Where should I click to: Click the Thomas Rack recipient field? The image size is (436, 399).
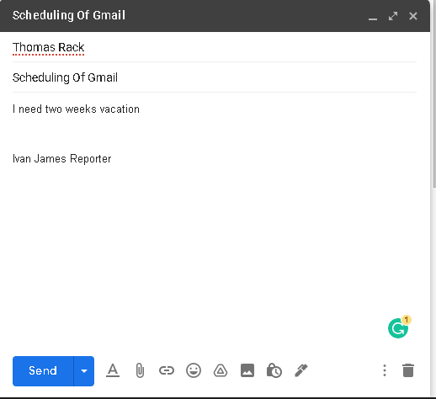(x=215, y=47)
